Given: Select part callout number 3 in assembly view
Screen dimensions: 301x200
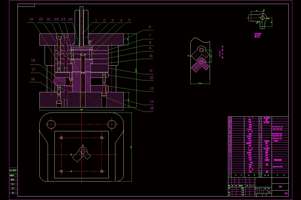Looking at the screenshot, I should (113, 20).
